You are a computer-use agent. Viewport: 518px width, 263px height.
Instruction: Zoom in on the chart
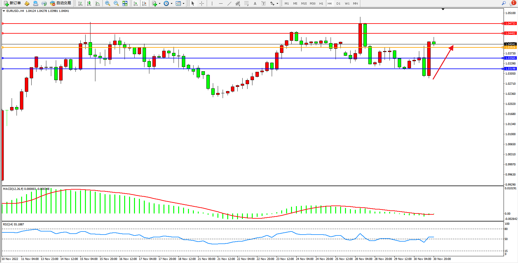(x=108, y=3)
